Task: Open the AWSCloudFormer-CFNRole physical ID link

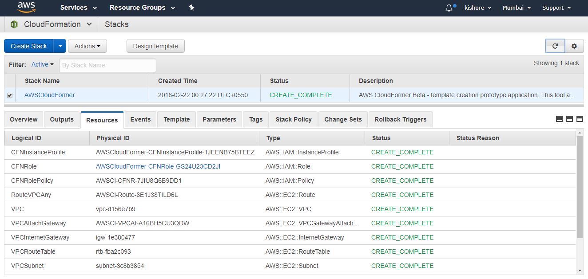Action: tap(158, 166)
